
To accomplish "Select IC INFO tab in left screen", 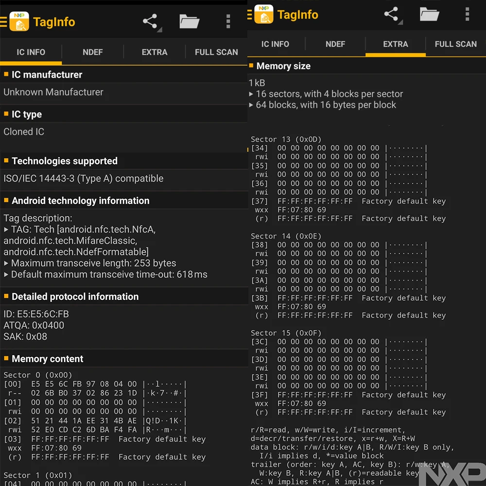I will pos(31,52).
